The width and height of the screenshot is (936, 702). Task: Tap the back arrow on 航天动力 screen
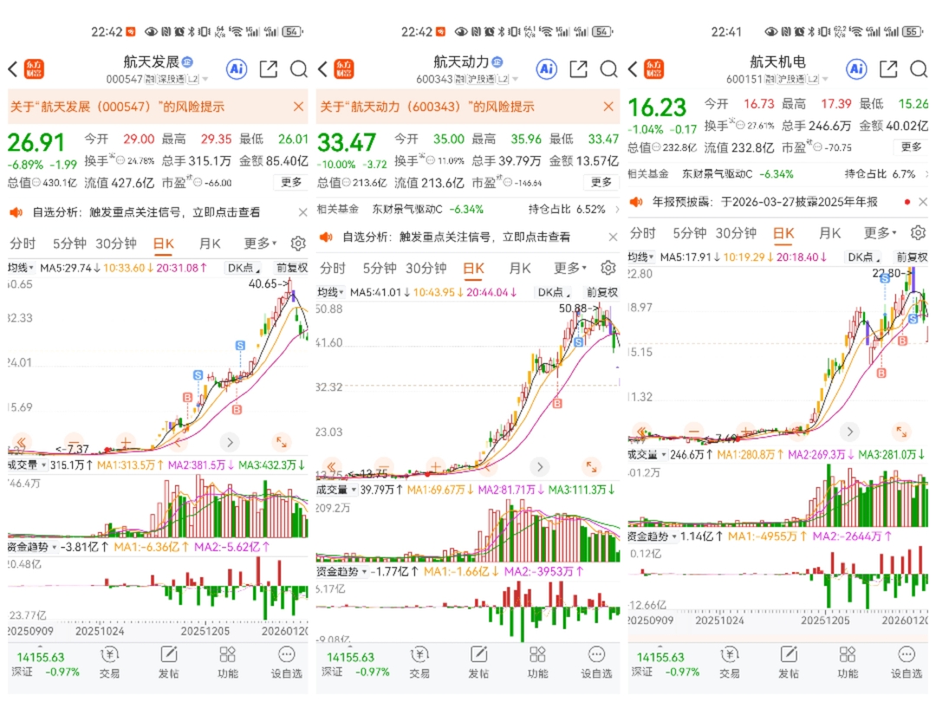[322, 69]
